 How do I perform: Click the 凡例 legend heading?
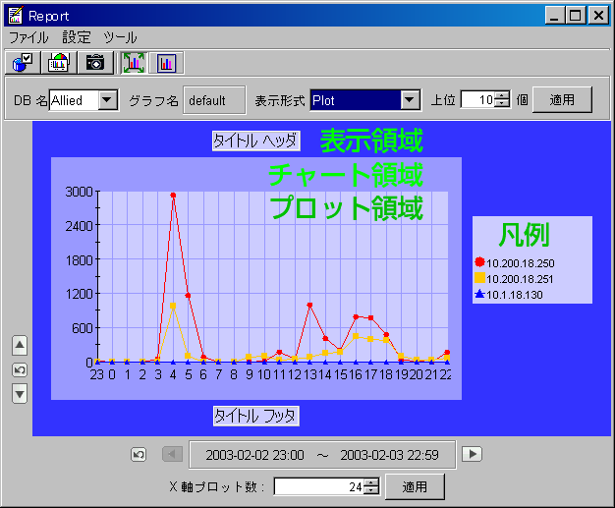point(524,235)
